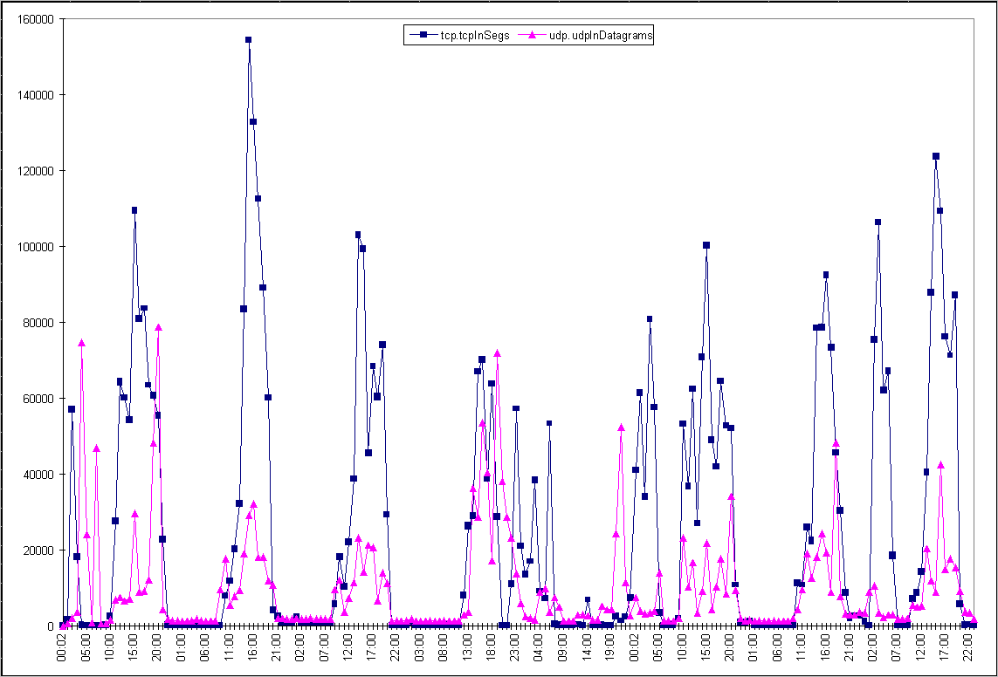
Task: Click the tcp peak marker near 124000
Action: click(935, 156)
